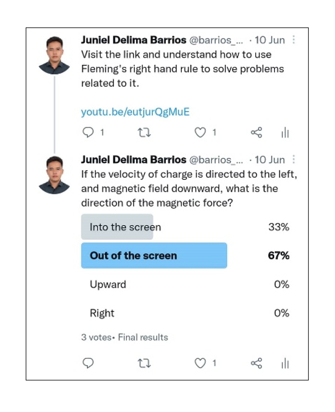This screenshot has width=335, height=412.
Task: Open more options menu on first tweet
Action: coord(294,40)
